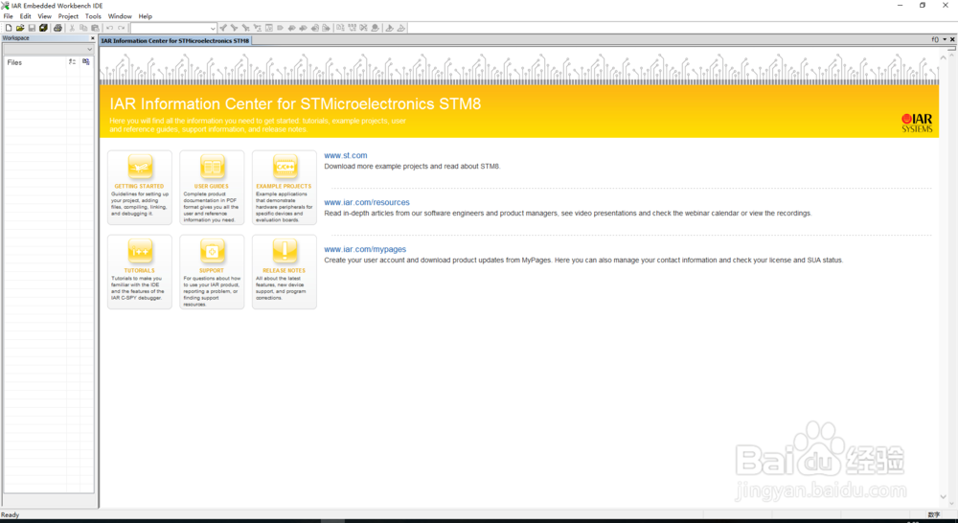Click the 'Ready' status bar text

click(11, 515)
